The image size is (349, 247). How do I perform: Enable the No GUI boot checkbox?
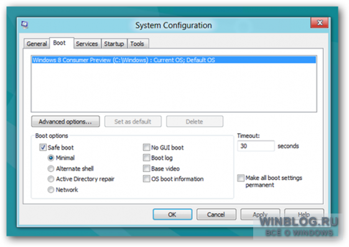(146, 147)
